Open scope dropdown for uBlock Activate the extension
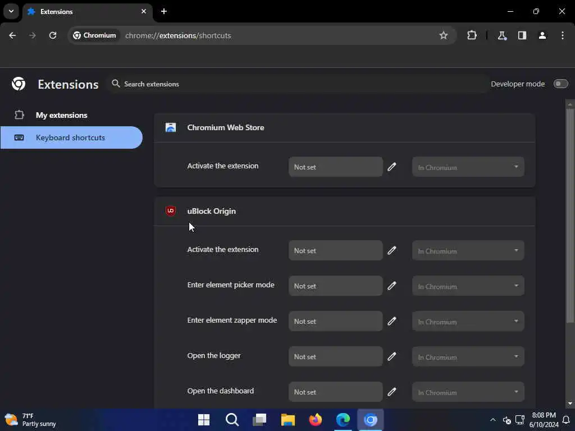The width and height of the screenshot is (575, 431). point(468,251)
